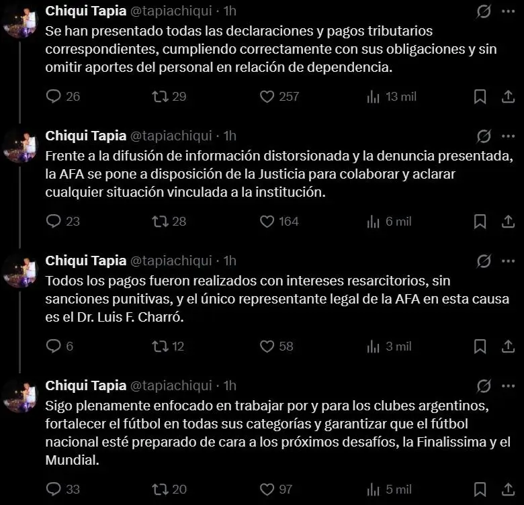Like the tweet with 164 likes
524x505 pixels.
(x=267, y=222)
